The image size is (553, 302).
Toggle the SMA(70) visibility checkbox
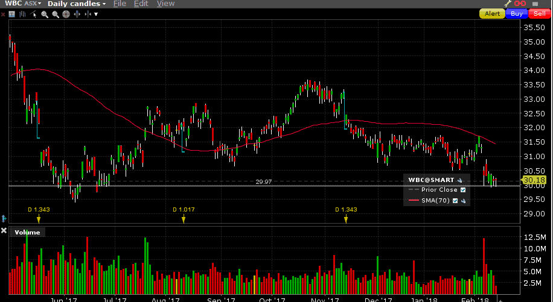pyautogui.click(x=455, y=201)
